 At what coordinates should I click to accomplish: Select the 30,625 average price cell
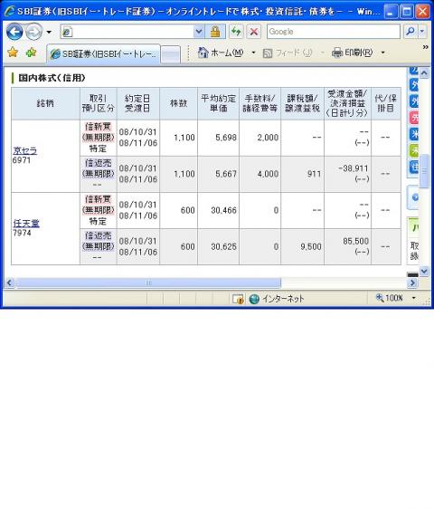tap(218, 247)
